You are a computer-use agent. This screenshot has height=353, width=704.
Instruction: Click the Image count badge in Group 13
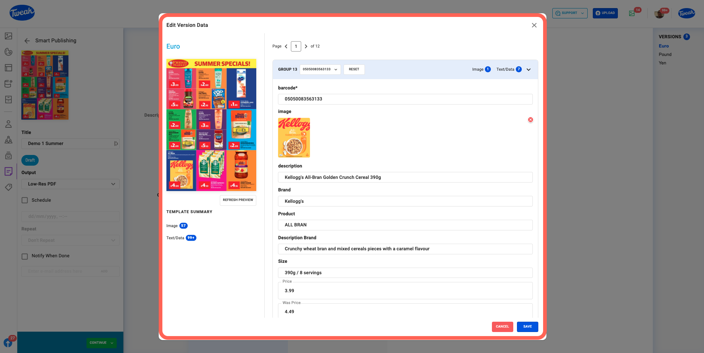pos(488,70)
